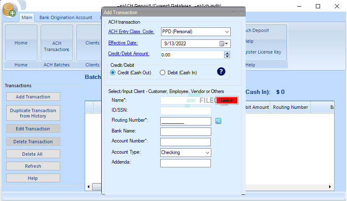The width and height of the screenshot is (347, 201).
Task: Click the grid scroll right arrow
Action: point(330,187)
